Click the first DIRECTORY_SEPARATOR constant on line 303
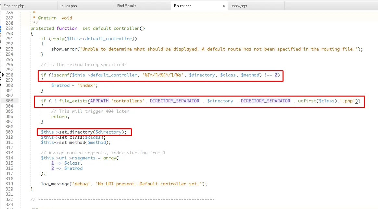Image resolution: width=378 pixels, height=209 pixels. [175, 101]
